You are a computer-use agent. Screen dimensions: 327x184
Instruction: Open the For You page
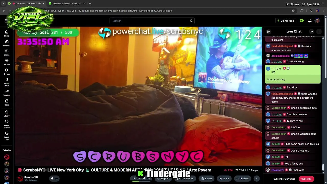tap(7, 62)
